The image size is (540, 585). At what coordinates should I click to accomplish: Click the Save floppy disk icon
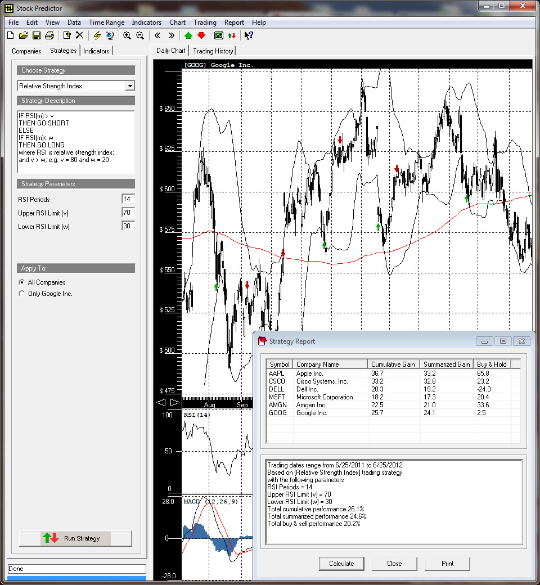pos(36,35)
